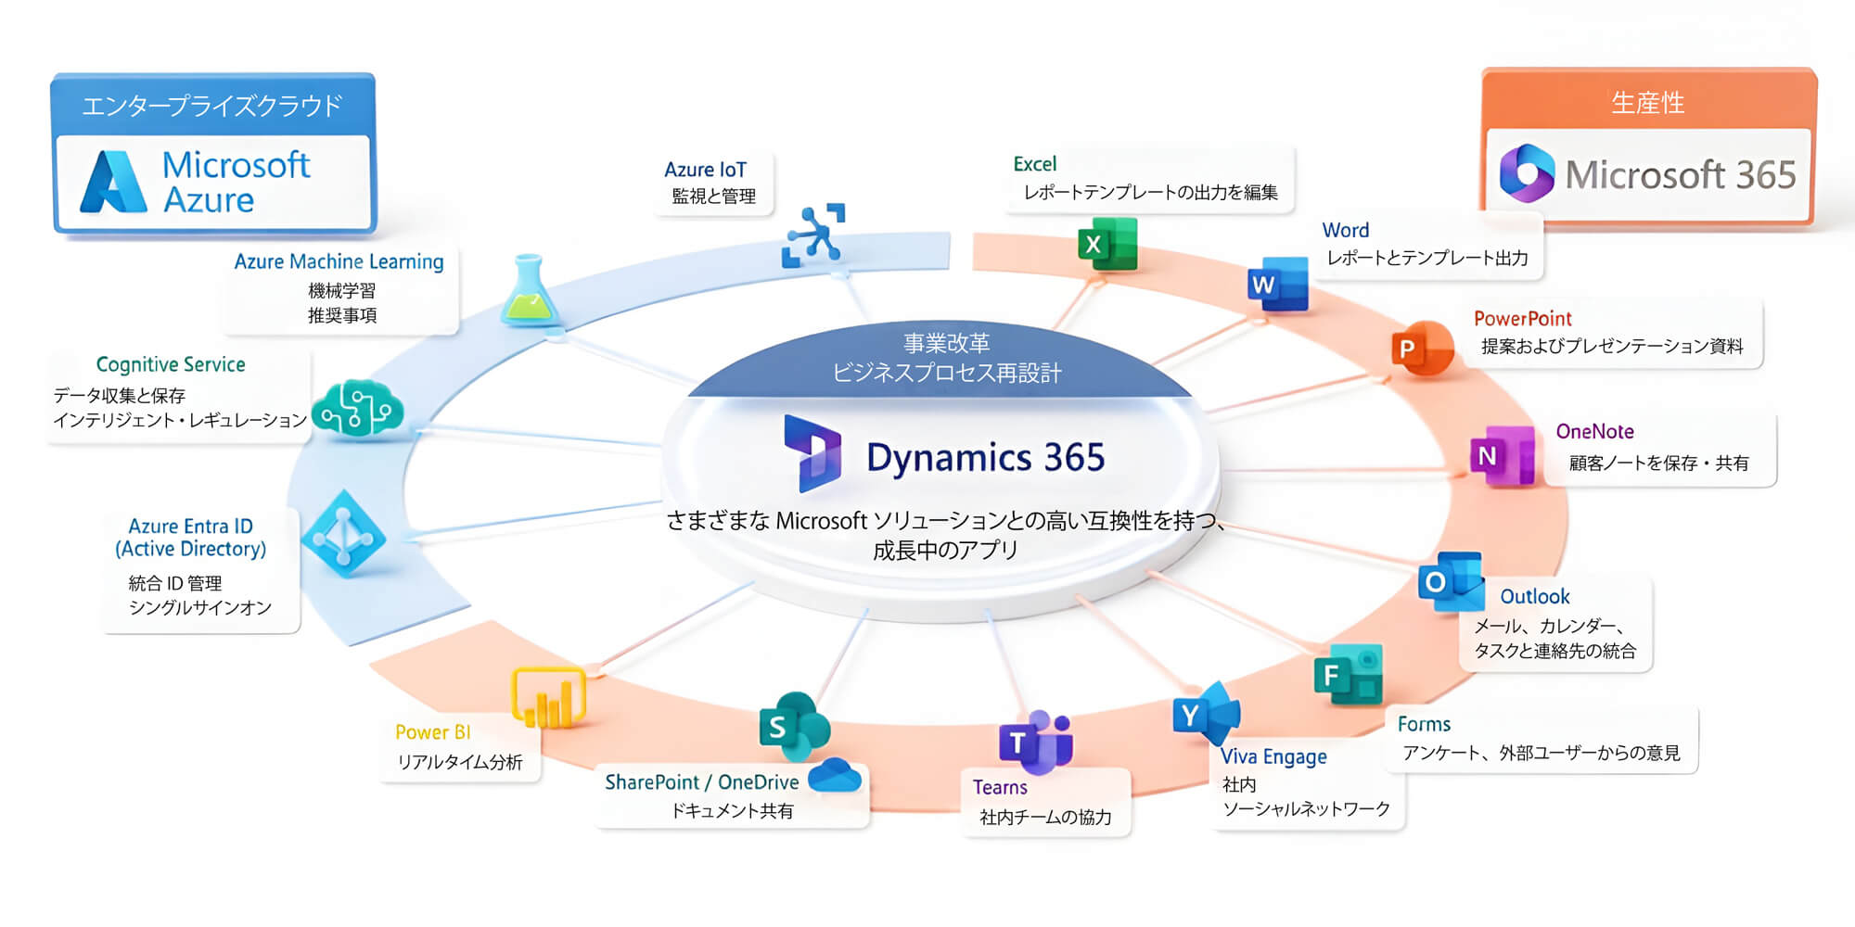Click the OneDrive cloud icon

click(x=835, y=775)
